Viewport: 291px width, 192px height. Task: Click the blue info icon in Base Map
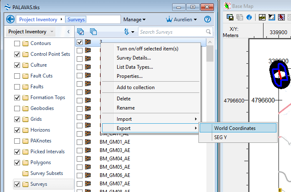click(249, 17)
